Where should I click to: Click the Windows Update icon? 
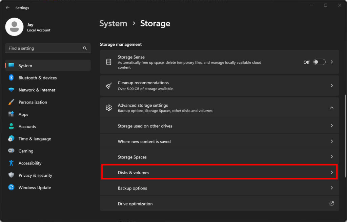11,187
